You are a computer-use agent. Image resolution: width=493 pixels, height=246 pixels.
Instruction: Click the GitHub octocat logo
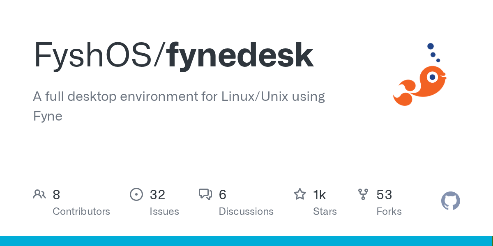coord(450,201)
